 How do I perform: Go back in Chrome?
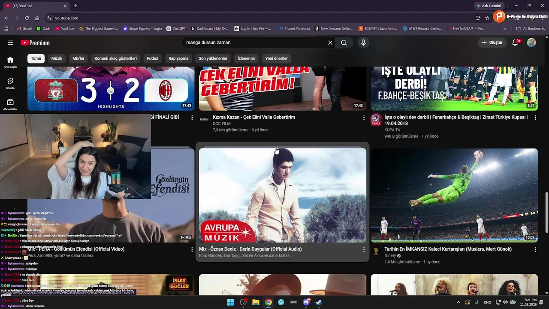(6, 18)
